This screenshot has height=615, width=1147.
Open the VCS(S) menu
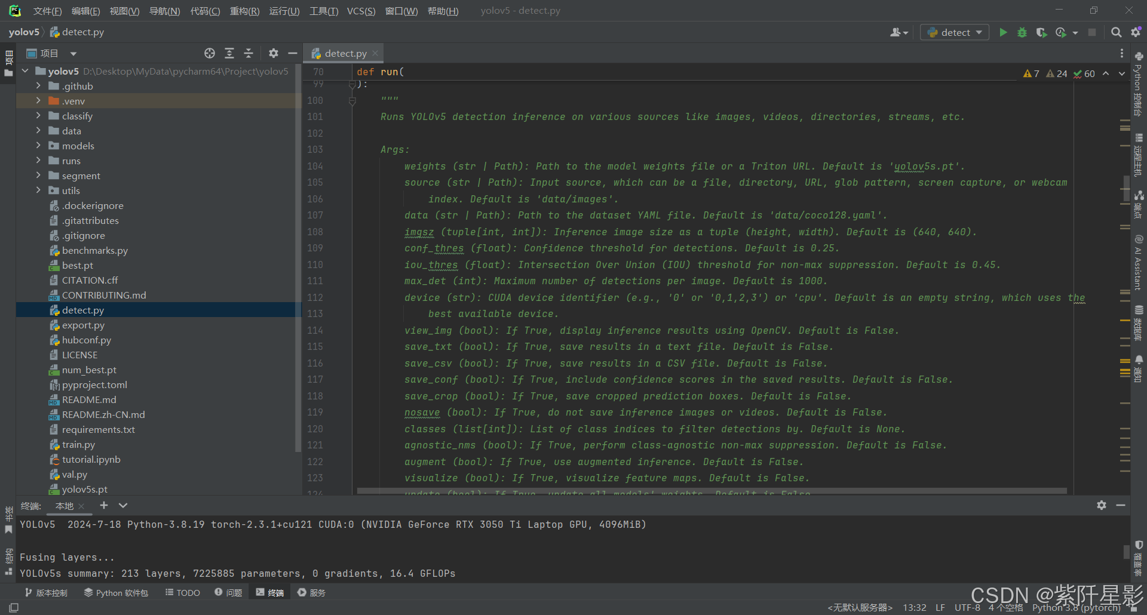tap(361, 11)
